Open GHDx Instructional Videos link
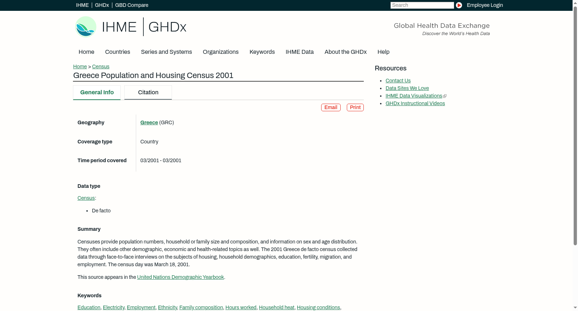This screenshot has height=311, width=578. pyautogui.click(x=415, y=103)
